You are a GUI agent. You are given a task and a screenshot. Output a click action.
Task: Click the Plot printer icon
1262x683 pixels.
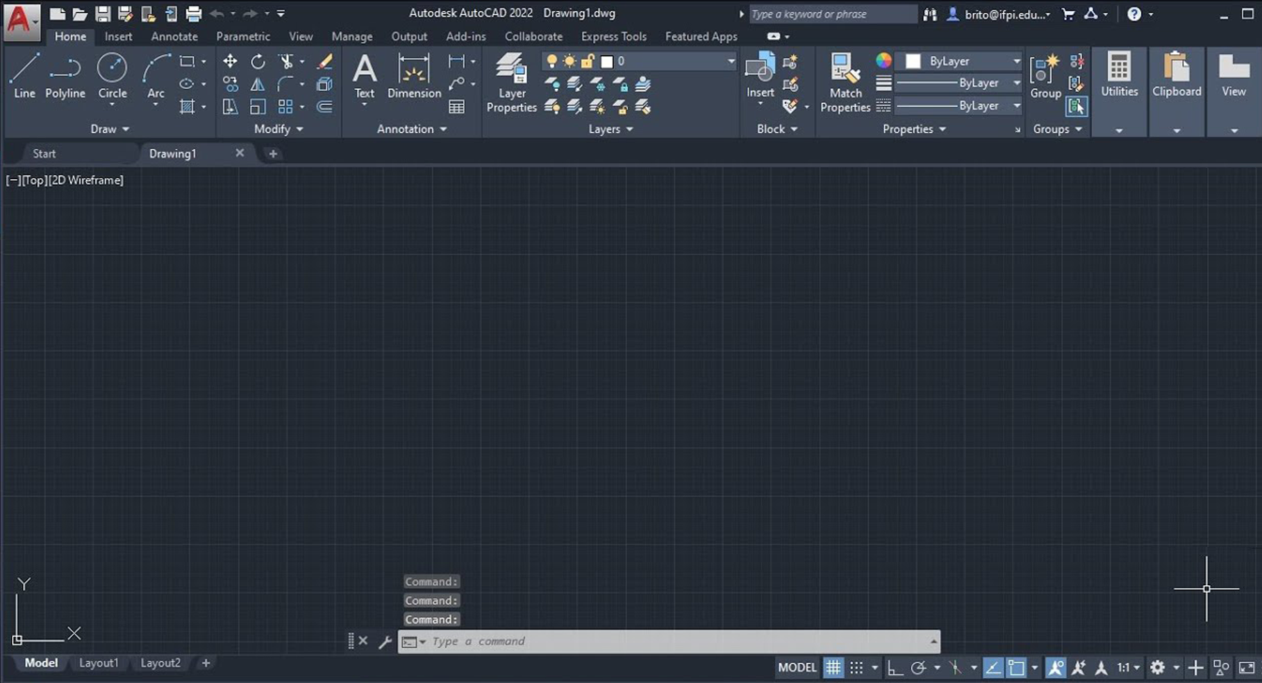(194, 13)
